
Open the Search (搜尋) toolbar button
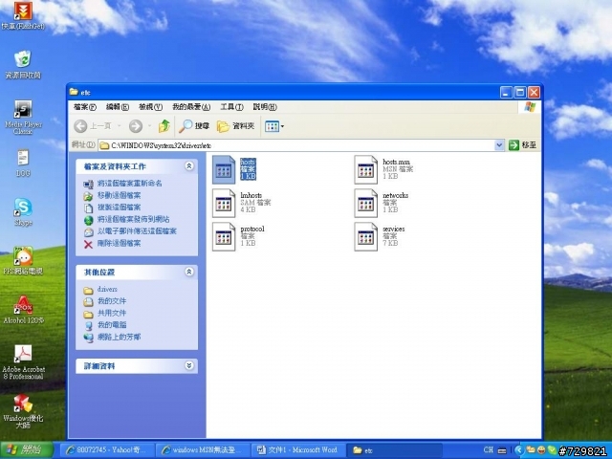pyautogui.click(x=194, y=126)
